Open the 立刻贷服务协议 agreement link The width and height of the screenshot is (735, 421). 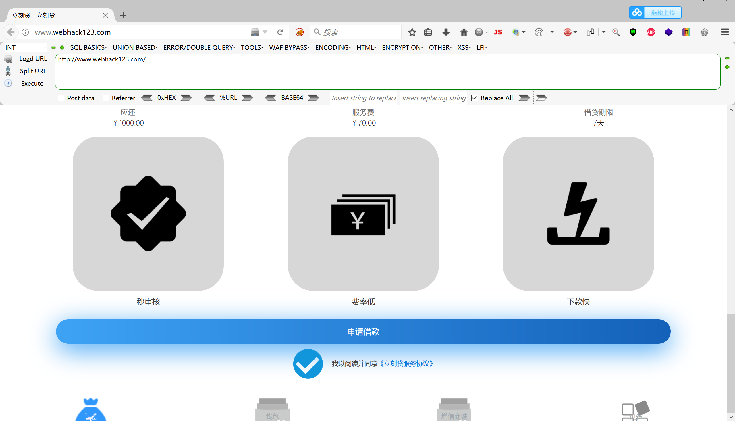tap(406, 364)
